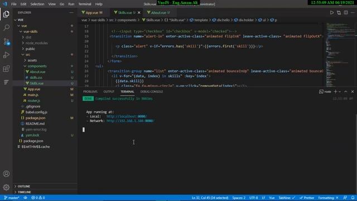Open router.js in file explorer

pos(34,100)
